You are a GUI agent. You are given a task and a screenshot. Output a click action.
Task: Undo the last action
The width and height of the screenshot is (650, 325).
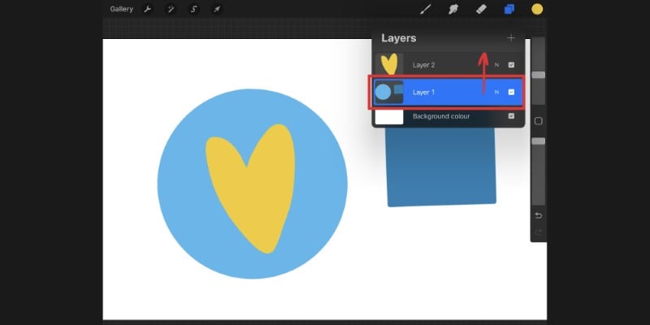tap(539, 215)
